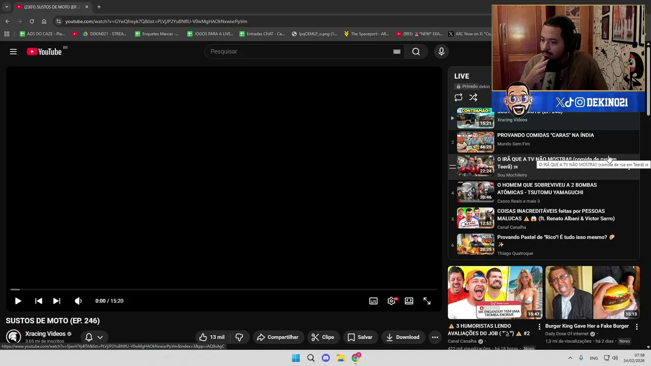The width and height of the screenshot is (651, 366).
Task: Open Enquetes Marcas bookmark
Action: [x=157, y=34]
